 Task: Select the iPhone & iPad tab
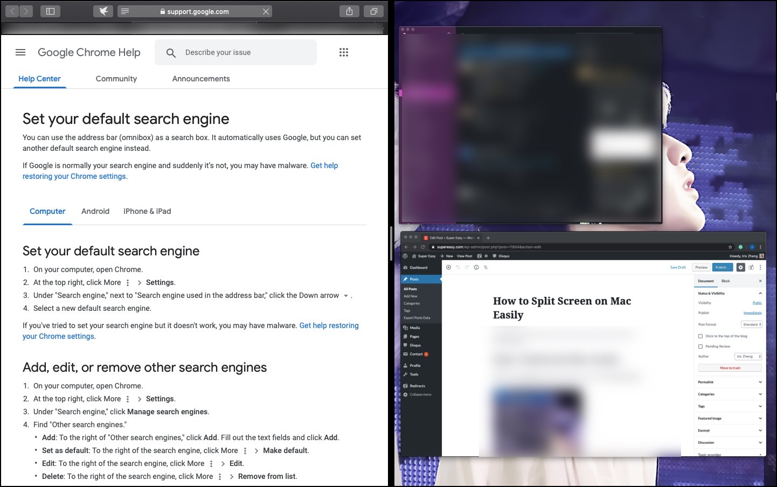[x=147, y=211]
